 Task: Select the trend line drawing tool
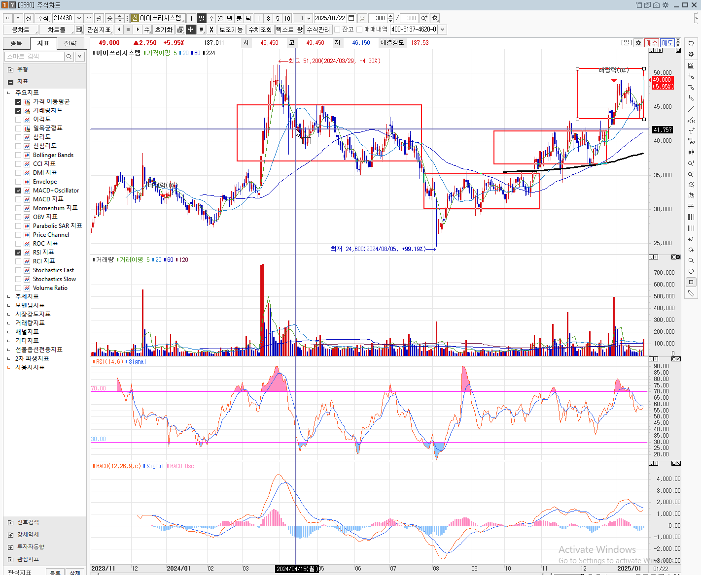[x=691, y=109]
